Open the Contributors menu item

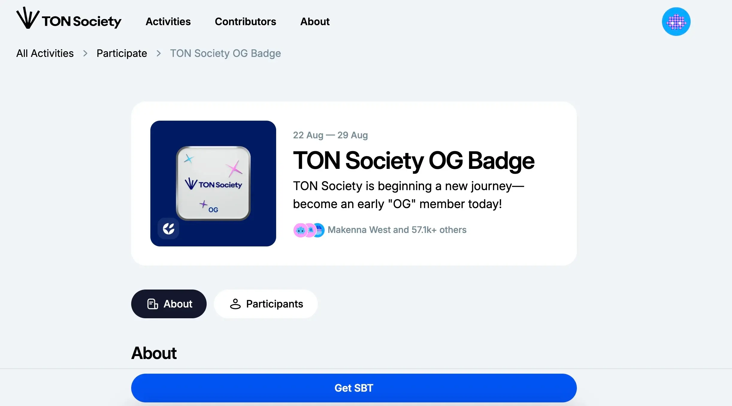coord(246,22)
